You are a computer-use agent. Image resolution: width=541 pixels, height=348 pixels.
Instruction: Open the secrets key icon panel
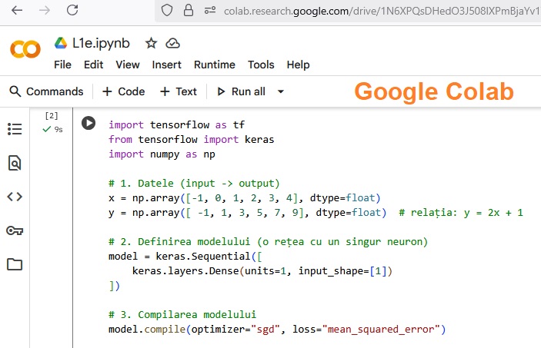[15, 230]
